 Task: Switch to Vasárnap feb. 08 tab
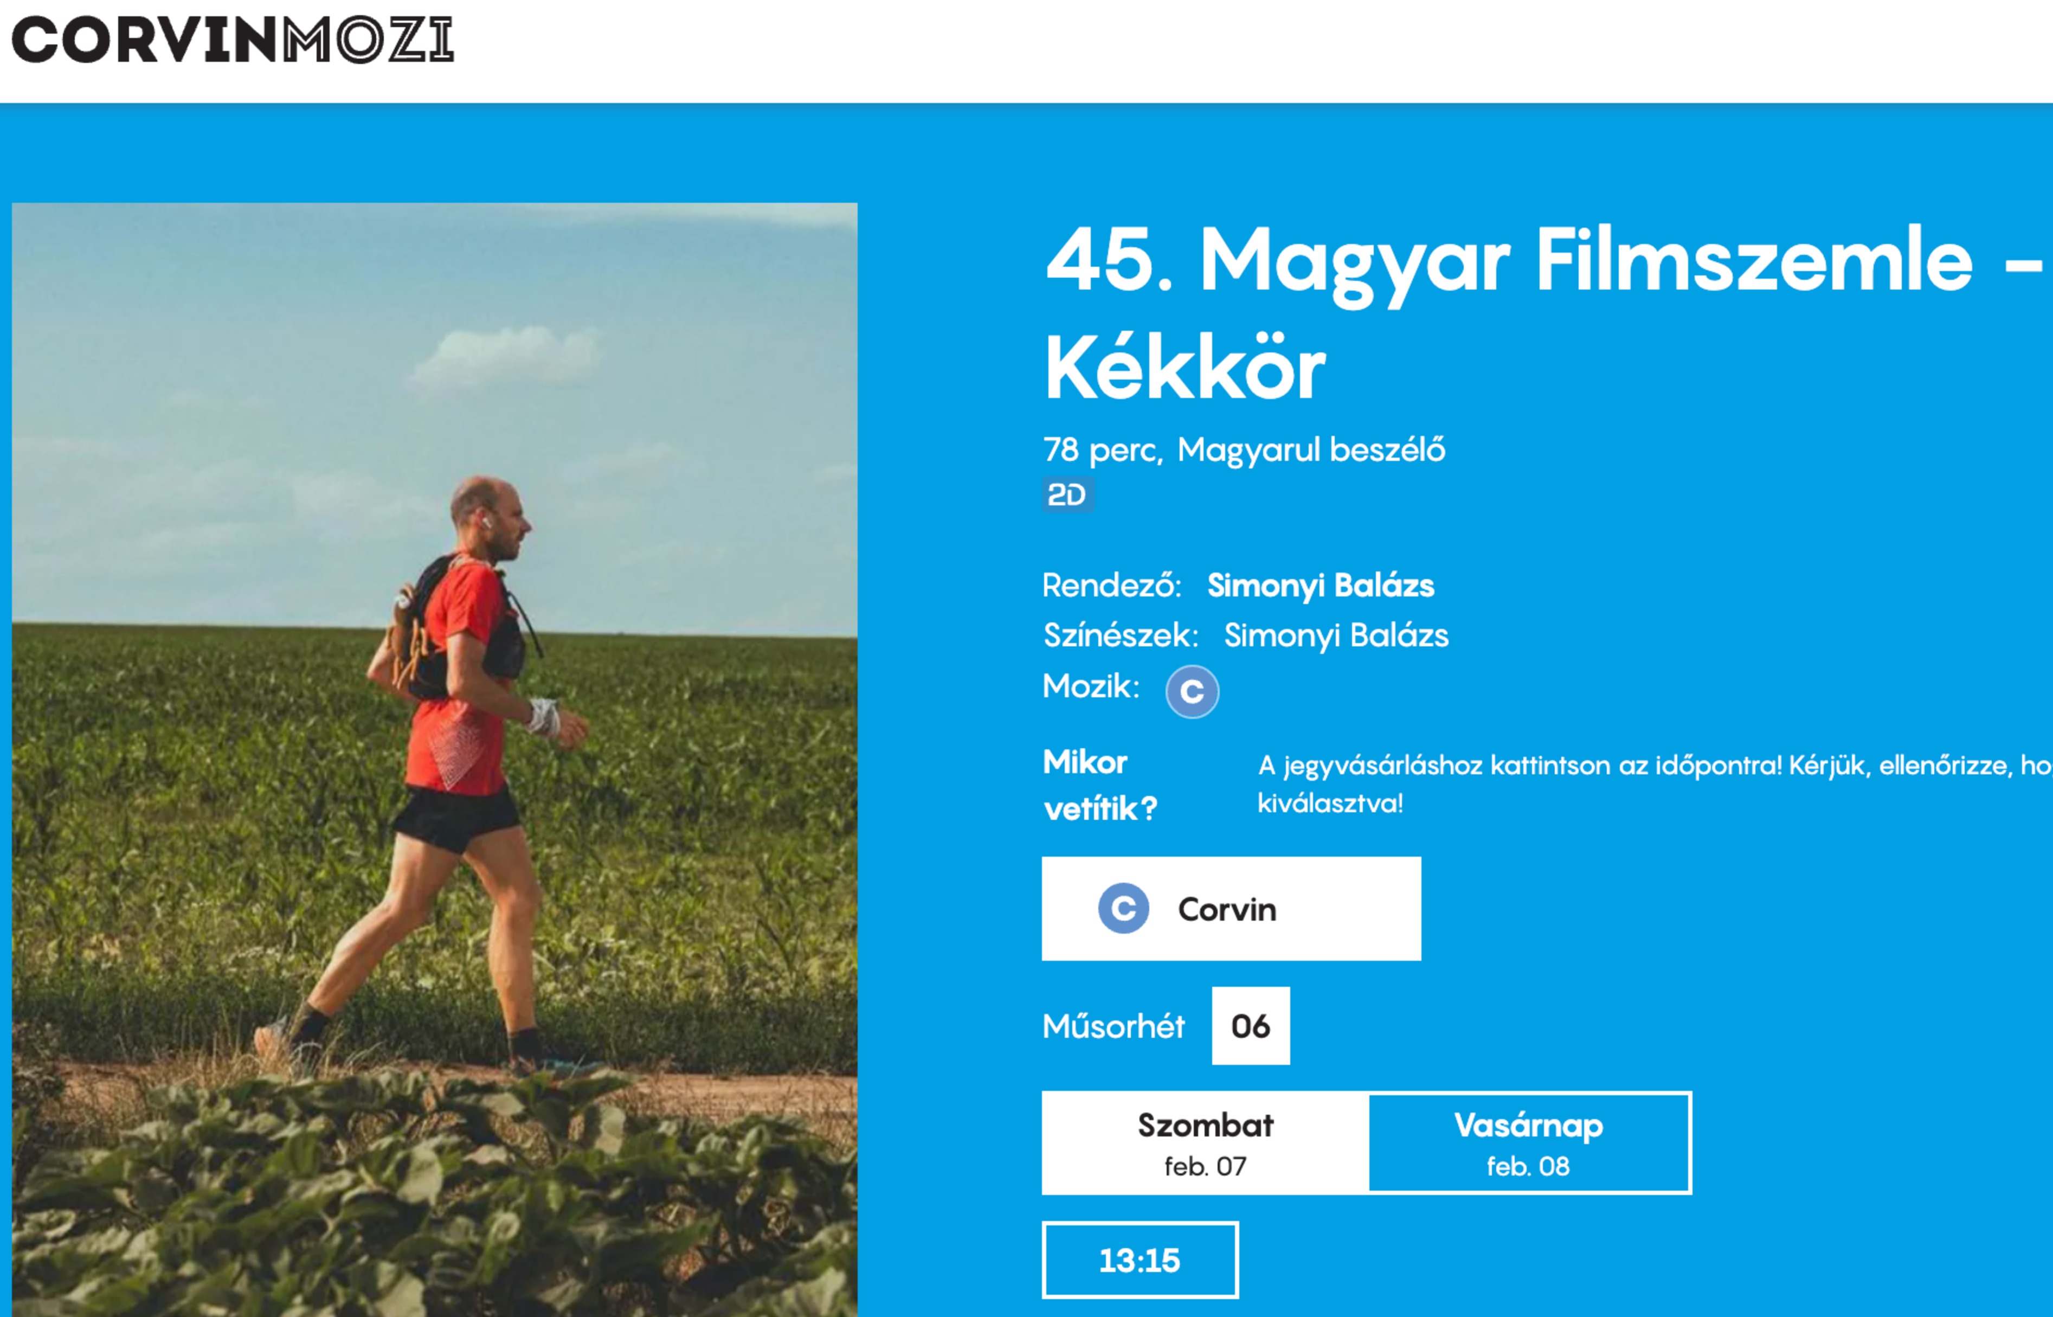click(x=1529, y=1142)
